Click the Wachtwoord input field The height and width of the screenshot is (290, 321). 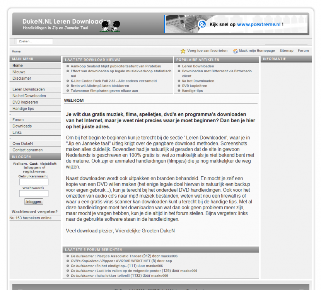coord(34,193)
